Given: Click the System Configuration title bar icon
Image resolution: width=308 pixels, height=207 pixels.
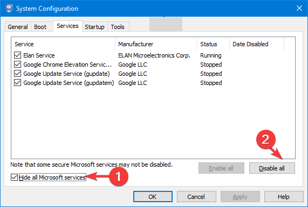Looking at the screenshot, I should click(x=9, y=8).
